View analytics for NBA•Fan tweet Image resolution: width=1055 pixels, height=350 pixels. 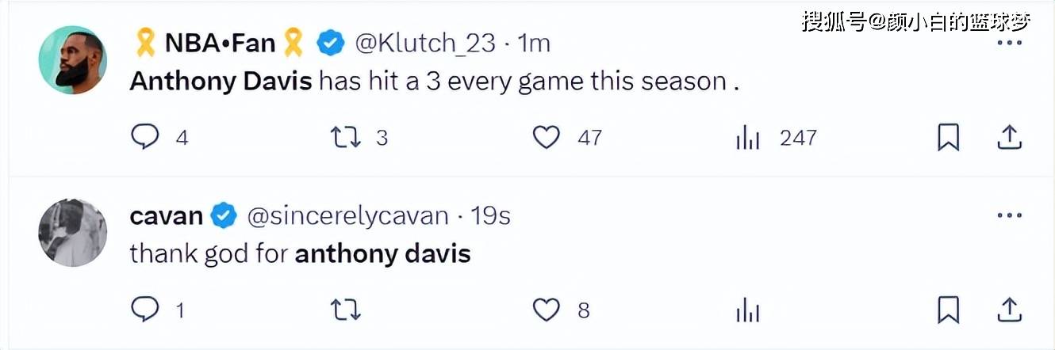747,139
